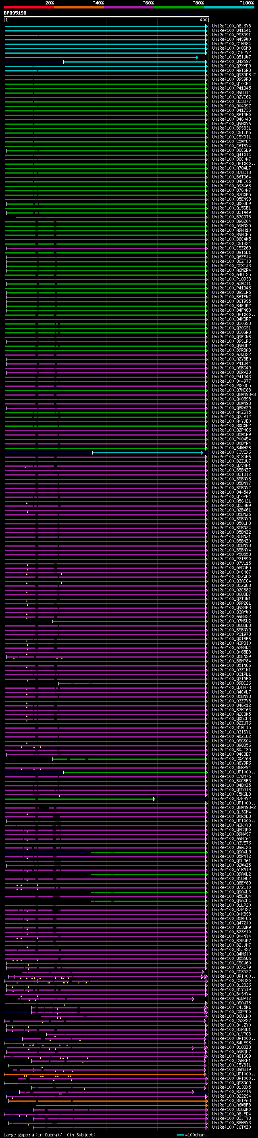Click the UniRef100_Q9AXL5 label
The height and width of the screenshot is (1138, 258).
231,852
